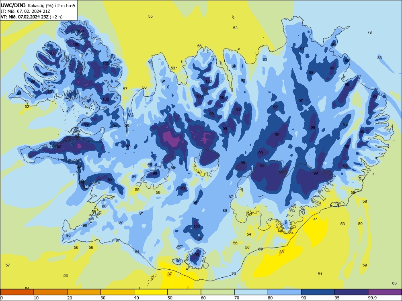Click the '99.9' legend tick label
This screenshot has height=301, width=402.
pyautogui.click(x=372, y=298)
